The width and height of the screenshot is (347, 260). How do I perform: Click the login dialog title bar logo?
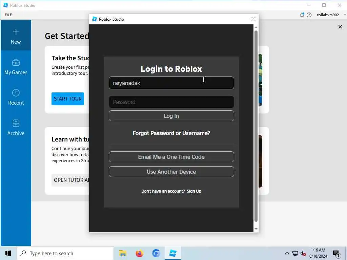click(95, 19)
